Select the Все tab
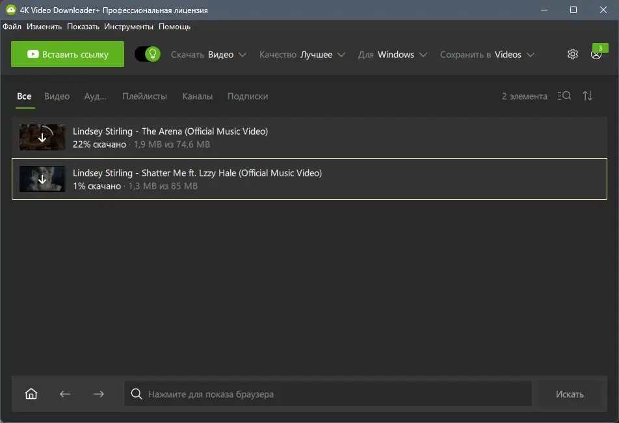 [24, 96]
